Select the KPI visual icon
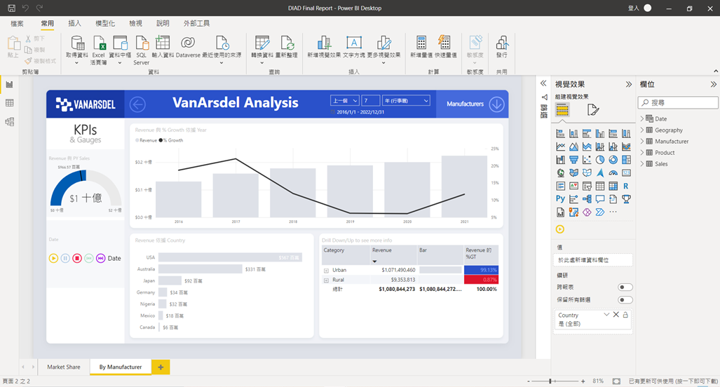 click(573, 186)
